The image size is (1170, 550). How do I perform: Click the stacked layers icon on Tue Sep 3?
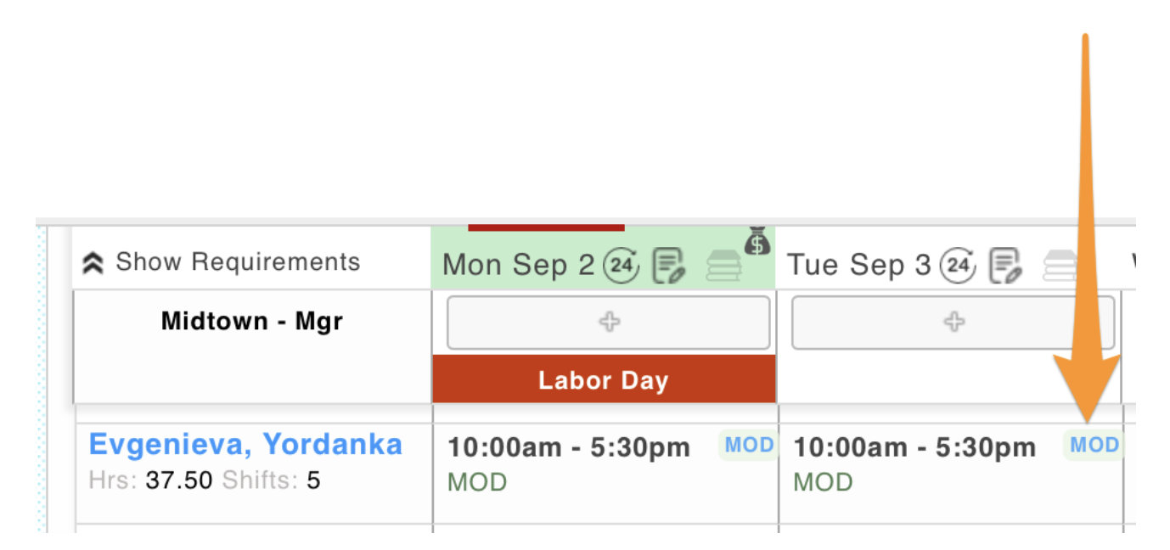tap(1058, 267)
